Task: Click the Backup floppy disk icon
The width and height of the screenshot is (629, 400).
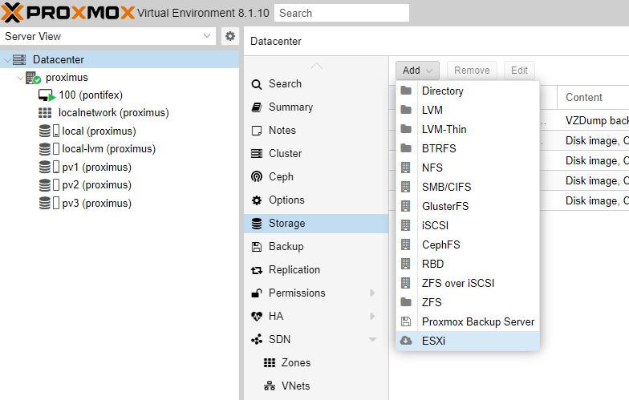Action: pos(257,247)
